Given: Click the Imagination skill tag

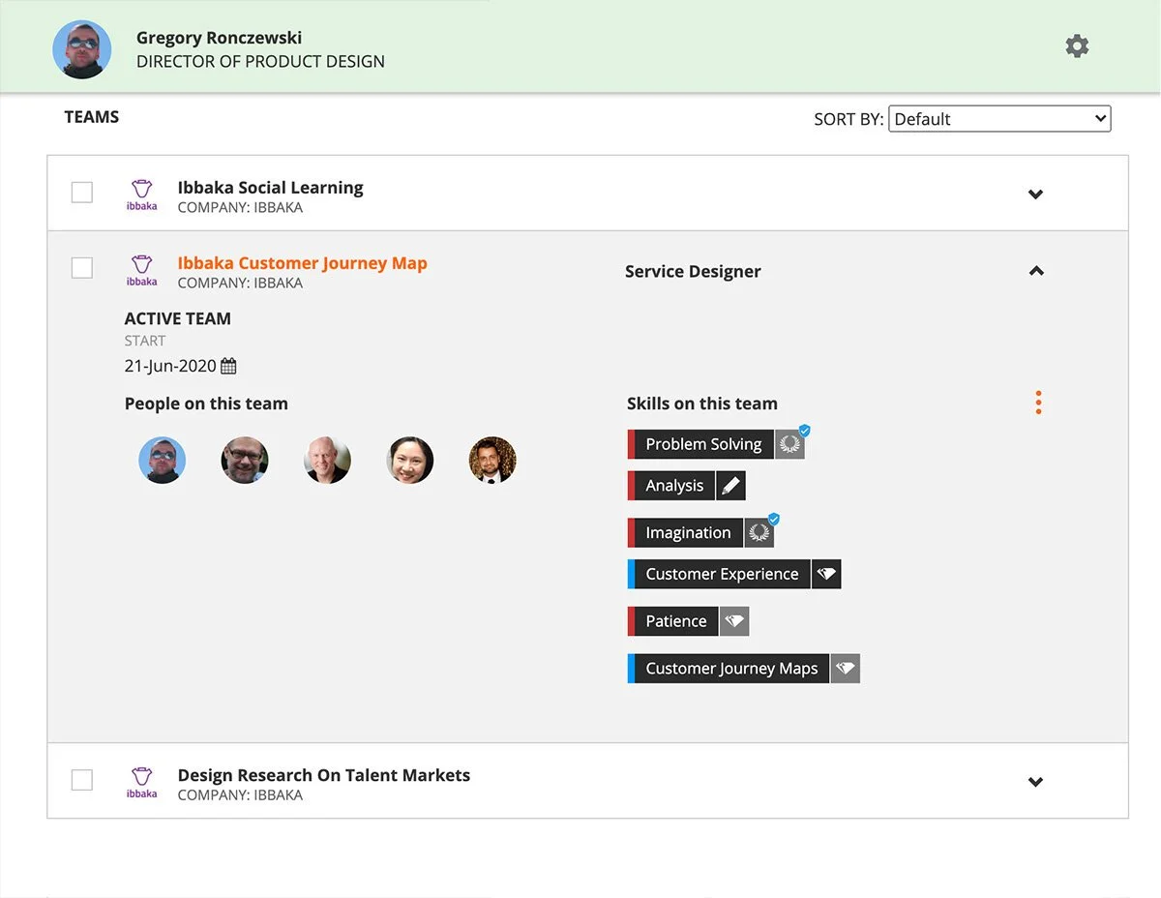Looking at the screenshot, I should pos(685,532).
